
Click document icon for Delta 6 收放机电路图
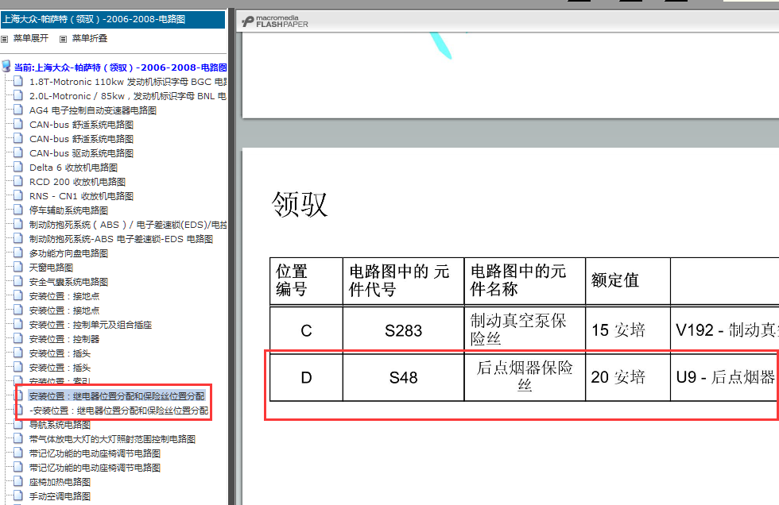point(18,167)
